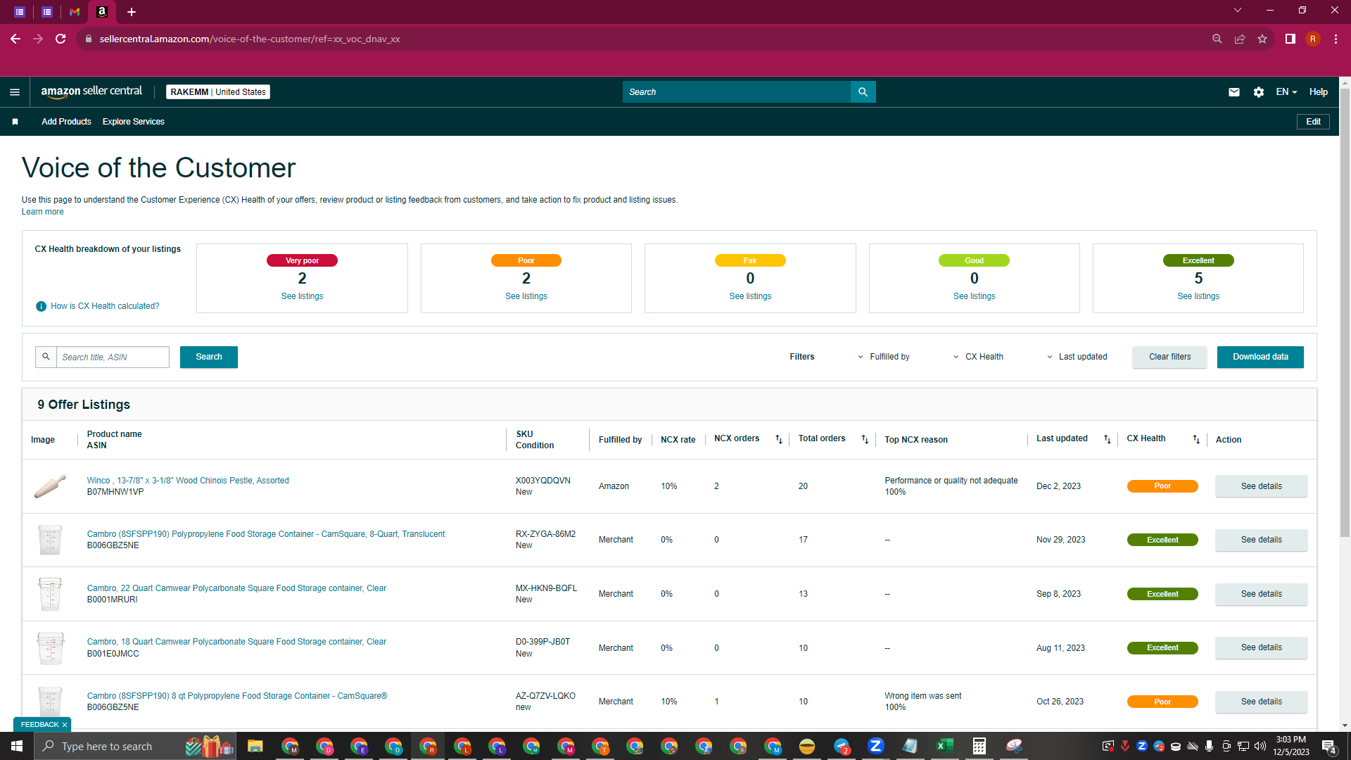Open Excel from the taskbar
Screen dimensions: 1351x760
945,746
